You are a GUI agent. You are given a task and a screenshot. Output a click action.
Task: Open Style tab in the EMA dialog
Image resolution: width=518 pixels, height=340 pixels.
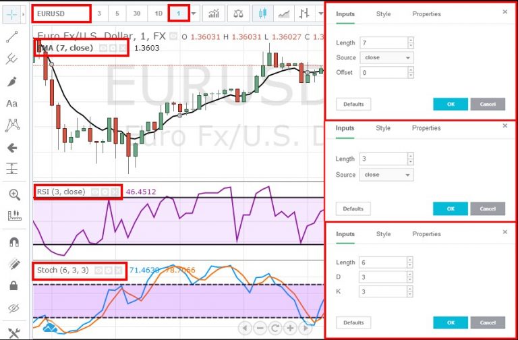[x=384, y=14]
